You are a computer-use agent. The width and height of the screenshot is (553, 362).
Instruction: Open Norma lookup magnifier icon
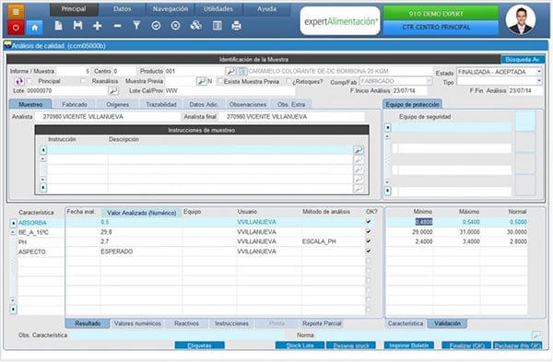536,335
